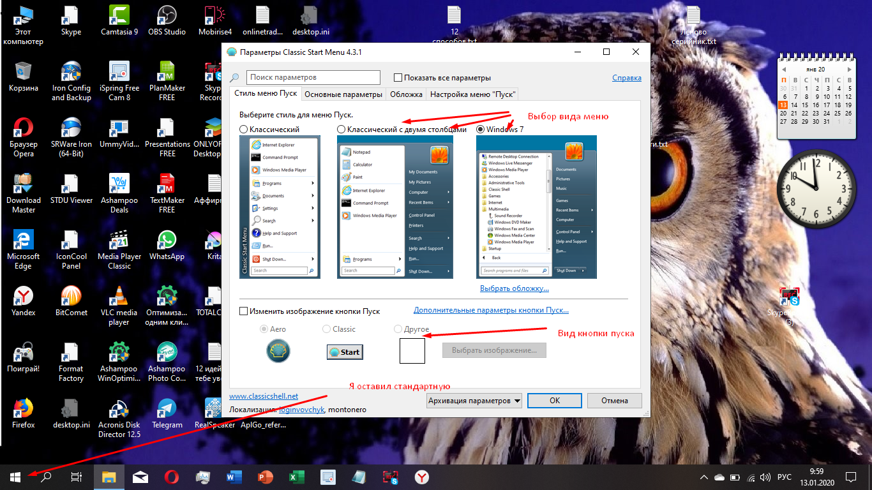The width and height of the screenshot is (872, 490).
Task: Select Классический с двумя столбцами radio
Action: [x=342, y=129]
